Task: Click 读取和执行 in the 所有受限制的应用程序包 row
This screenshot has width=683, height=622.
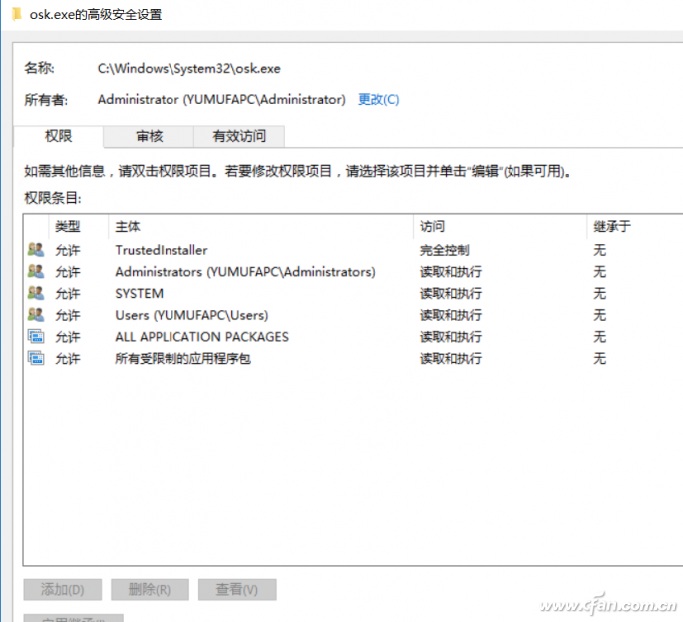Action: point(451,359)
